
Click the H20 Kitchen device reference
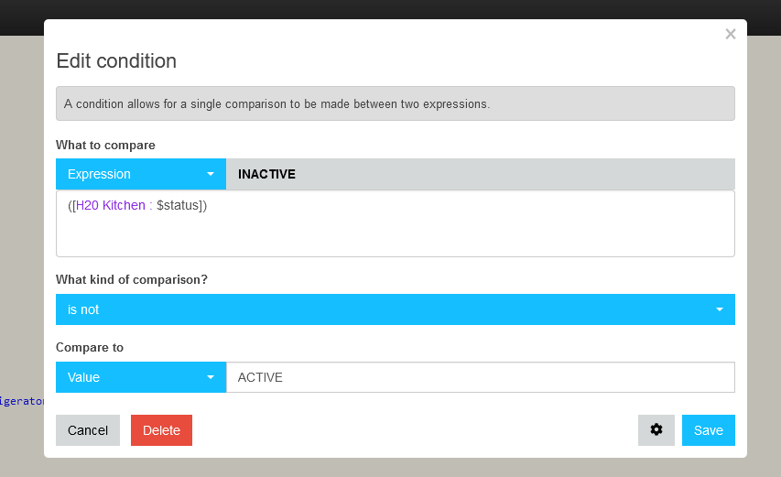pos(110,206)
